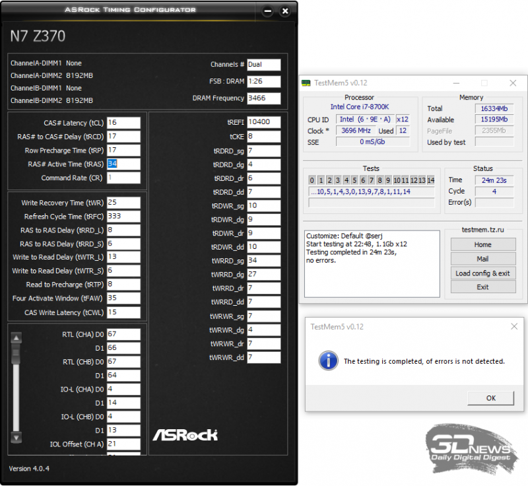Click test number 14 box in Tests
The width and height of the screenshot is (528, 486).
point(430,180)
